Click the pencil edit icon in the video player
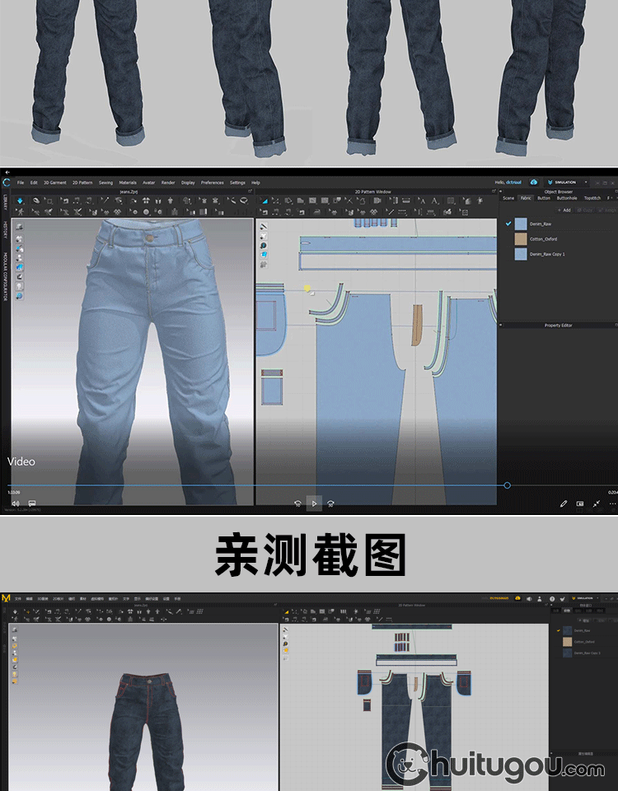This screenshot has height=791, width=618. point(564,503)
